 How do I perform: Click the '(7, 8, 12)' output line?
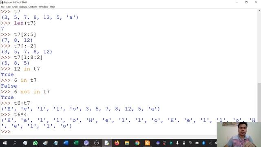[17, 40]
